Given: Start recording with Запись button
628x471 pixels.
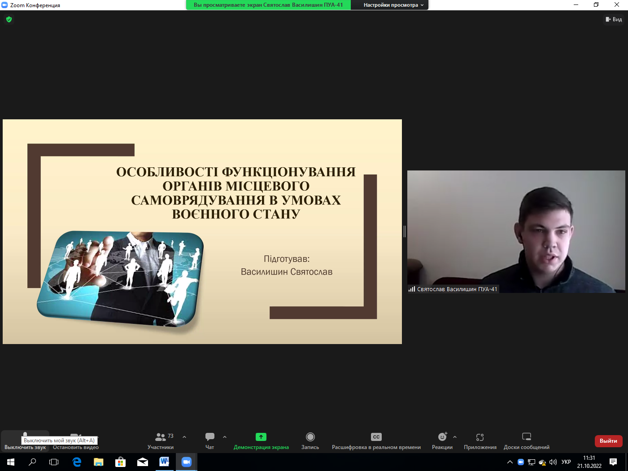Looking at the screenshot, I should tap(310, 441).
